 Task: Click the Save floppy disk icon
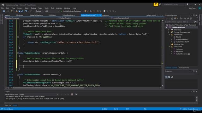pyautogui.click(x=20, y=11)
